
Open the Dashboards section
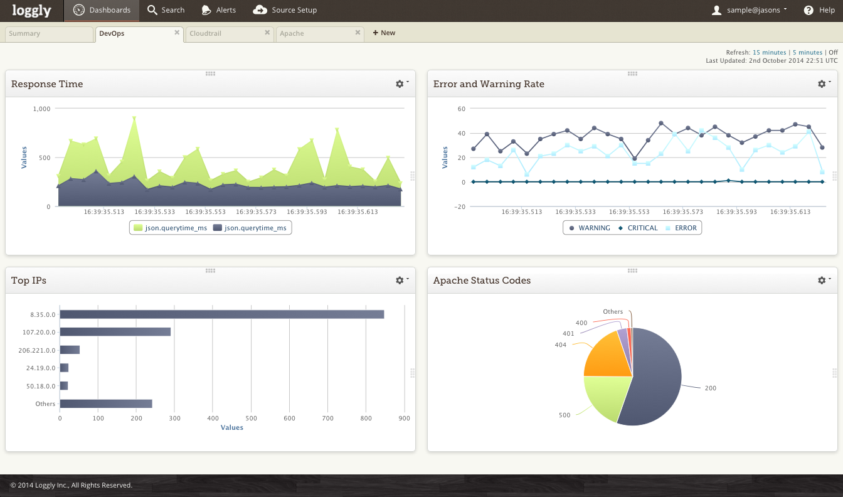point(102,11)
